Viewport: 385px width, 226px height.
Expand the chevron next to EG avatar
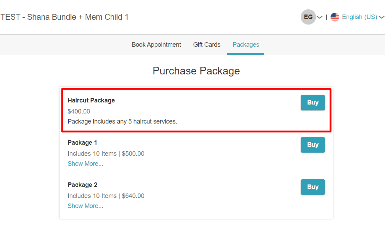(x=319, y=17)
